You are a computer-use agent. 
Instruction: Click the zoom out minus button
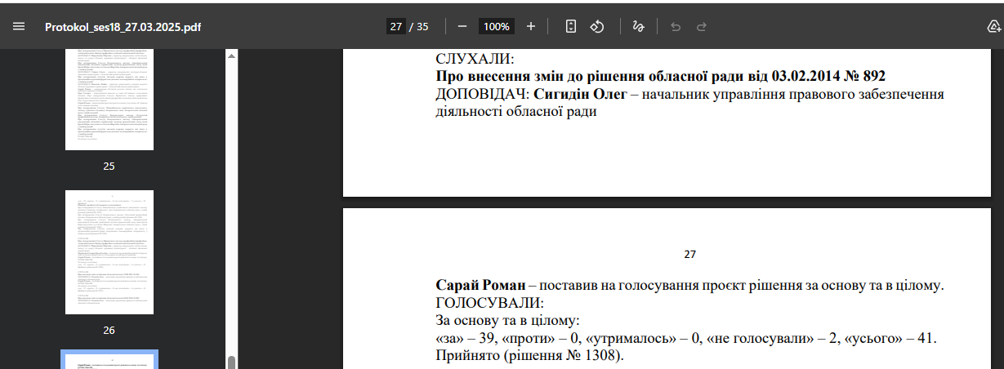(462, 26)
